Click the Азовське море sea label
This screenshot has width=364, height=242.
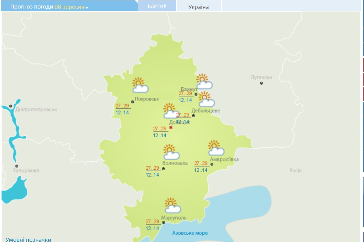click(x=190, y=233)
